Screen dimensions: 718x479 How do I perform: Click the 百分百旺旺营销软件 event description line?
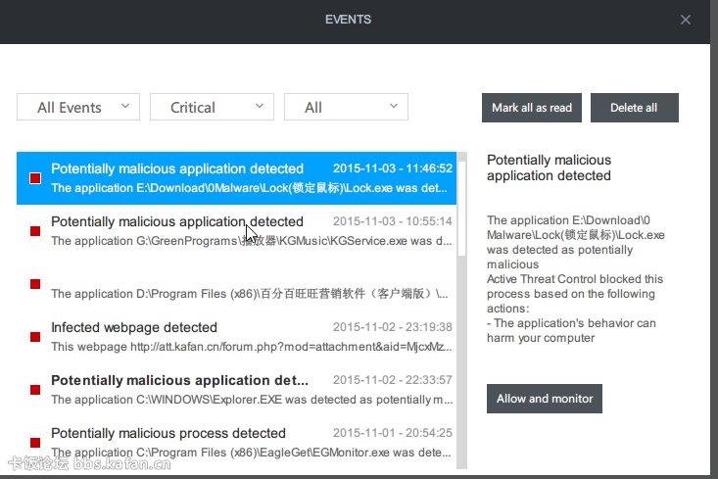click(x=251, y=294)
